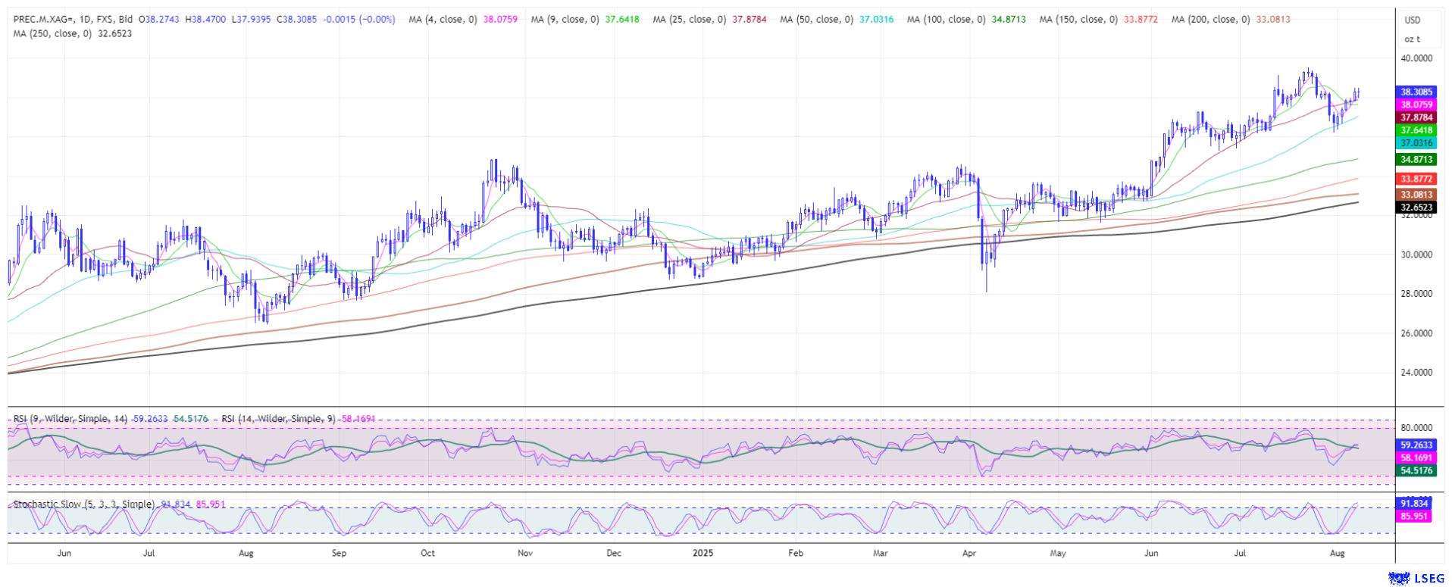Image resolution: width=1452 pixels, height=587 pixels.
Task: Click the 2025 label on time axis
Action: [x=703, y=553]
